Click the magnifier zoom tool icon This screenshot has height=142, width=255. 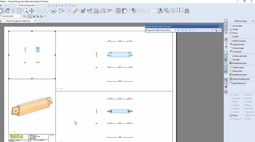click(x=25, y=11)
